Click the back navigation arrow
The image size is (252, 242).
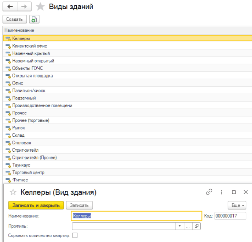coord(10,7)
